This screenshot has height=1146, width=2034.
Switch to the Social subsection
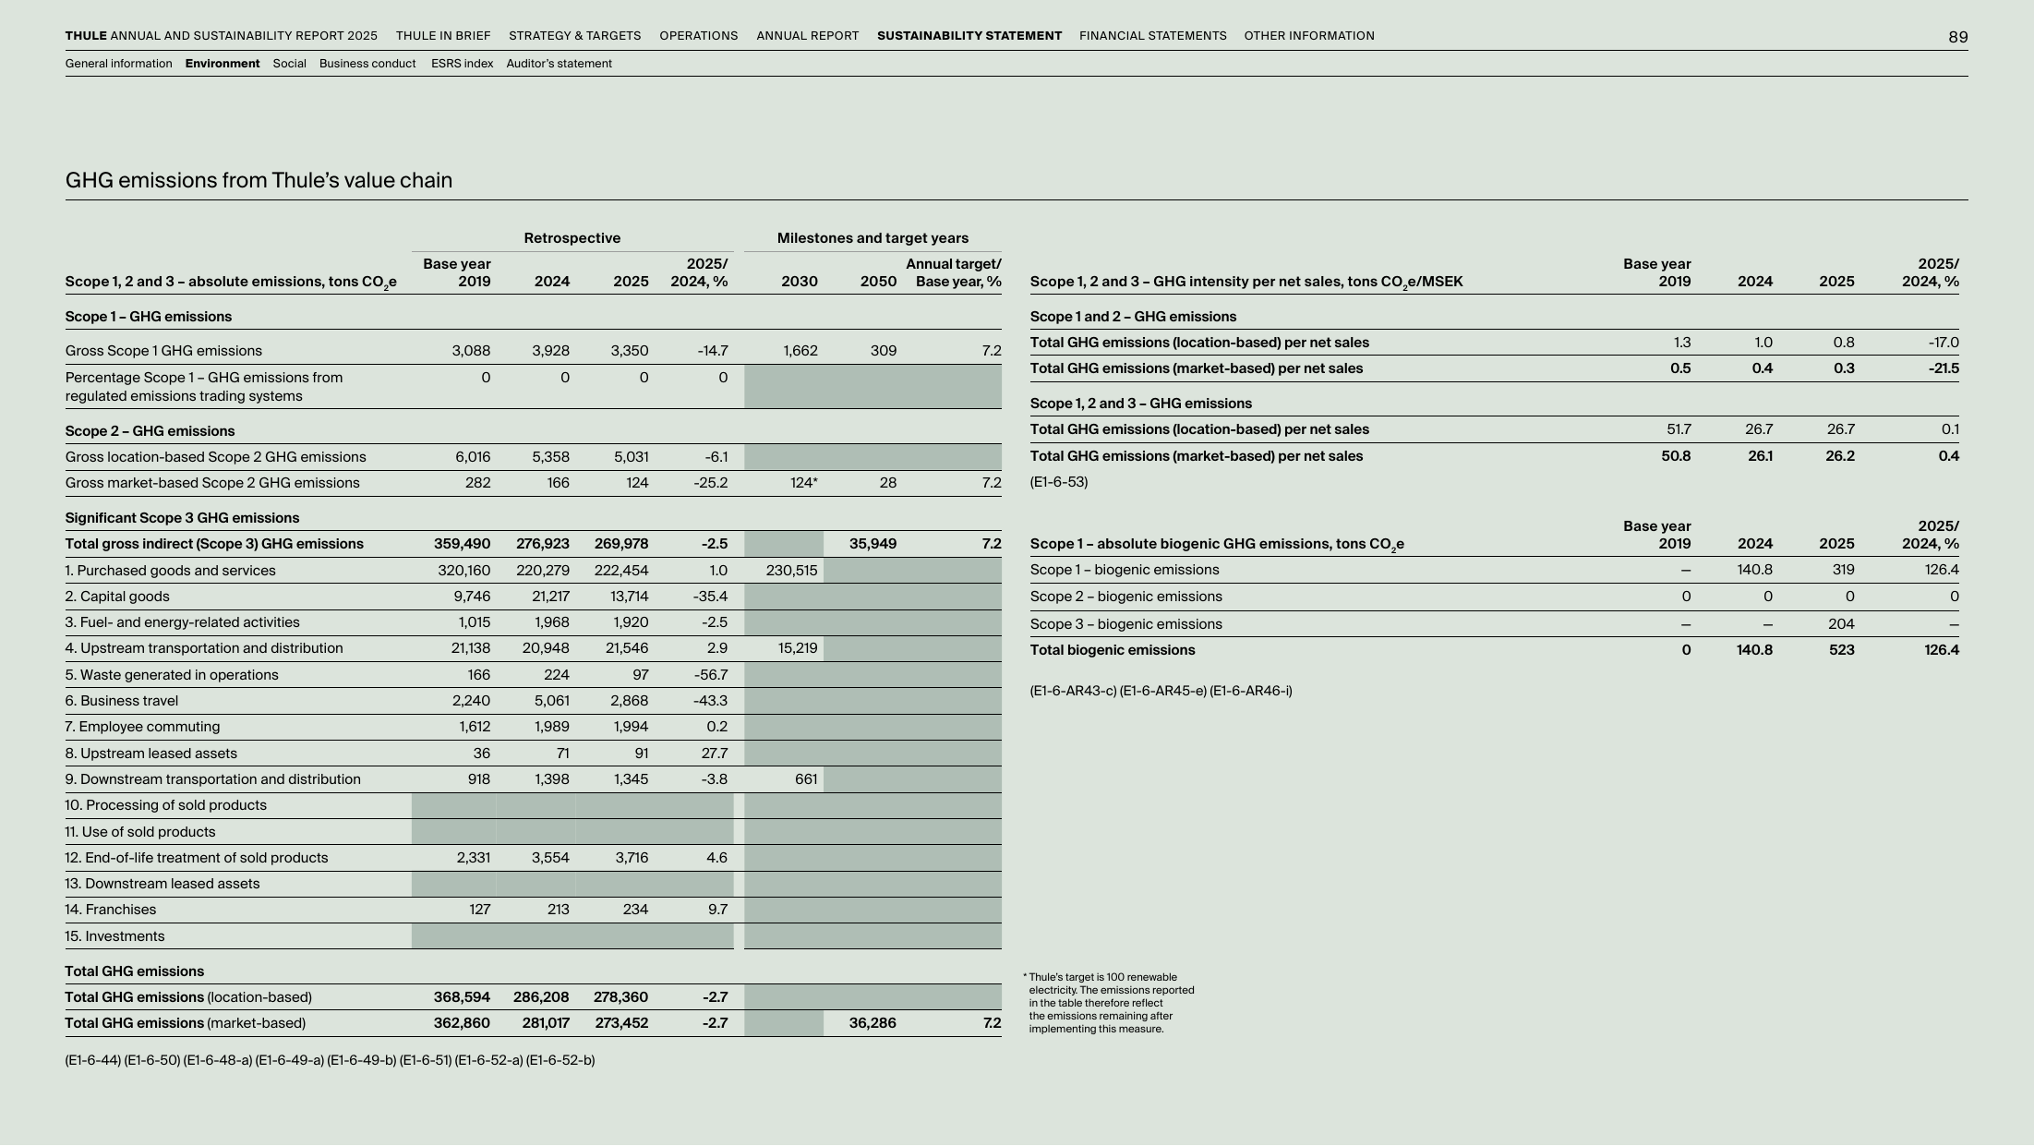[x=289, y=64]
